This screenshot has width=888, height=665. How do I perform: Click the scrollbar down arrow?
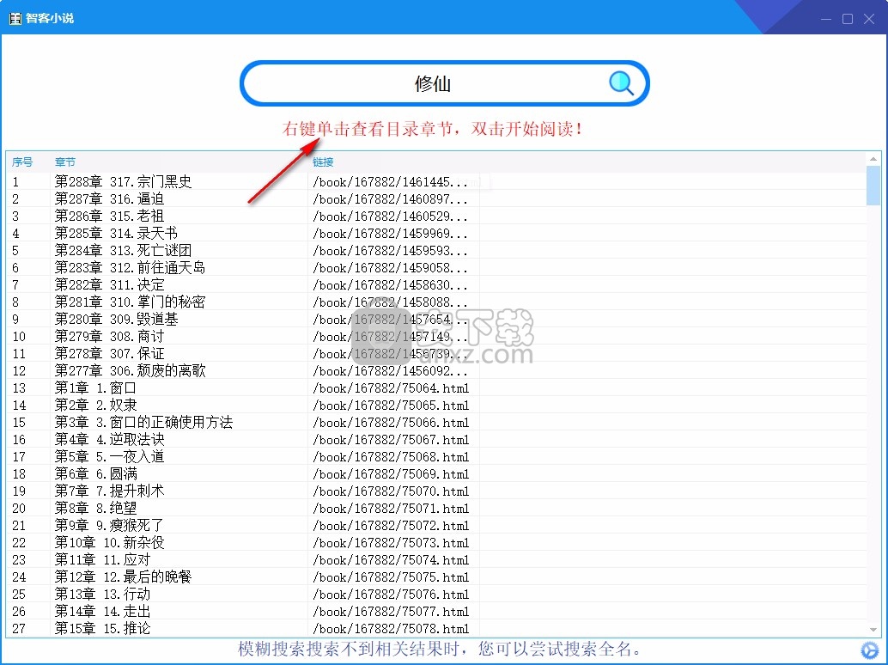coord(873,629)
